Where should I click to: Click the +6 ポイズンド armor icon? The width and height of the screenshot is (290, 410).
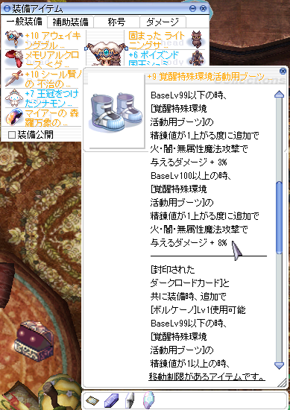pyautogui.click(x=197, y=58)
